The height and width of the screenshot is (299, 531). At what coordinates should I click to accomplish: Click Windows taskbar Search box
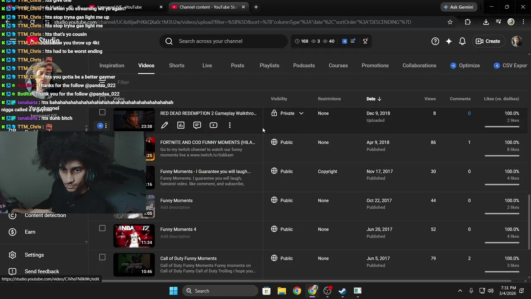tap(221, 291)
